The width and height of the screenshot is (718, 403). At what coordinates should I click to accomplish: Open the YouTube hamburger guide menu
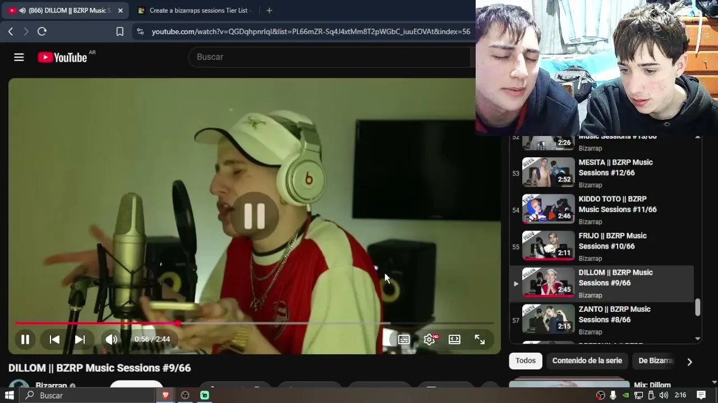(19, 57)
